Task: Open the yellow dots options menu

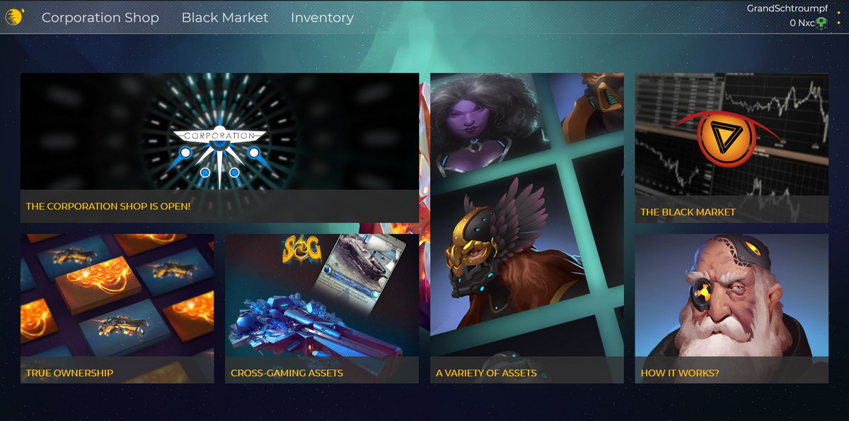Action: [x=839, y=17]
